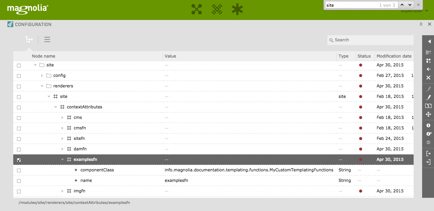Click the Configuration app icon in title
Image resolution: width=434 pixels, height=211 pixels.
coord(11,24)
